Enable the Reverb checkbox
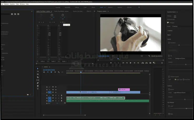The image size is (194, 120). pyautogui.click(x=169, y=89)
